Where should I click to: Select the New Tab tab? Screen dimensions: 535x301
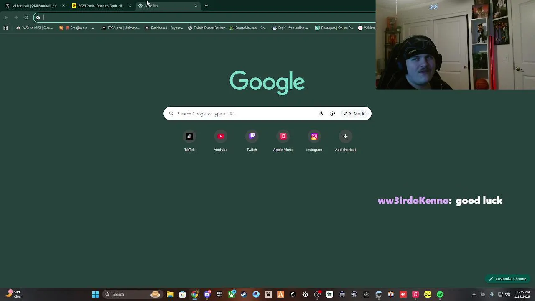click(167, 5)
